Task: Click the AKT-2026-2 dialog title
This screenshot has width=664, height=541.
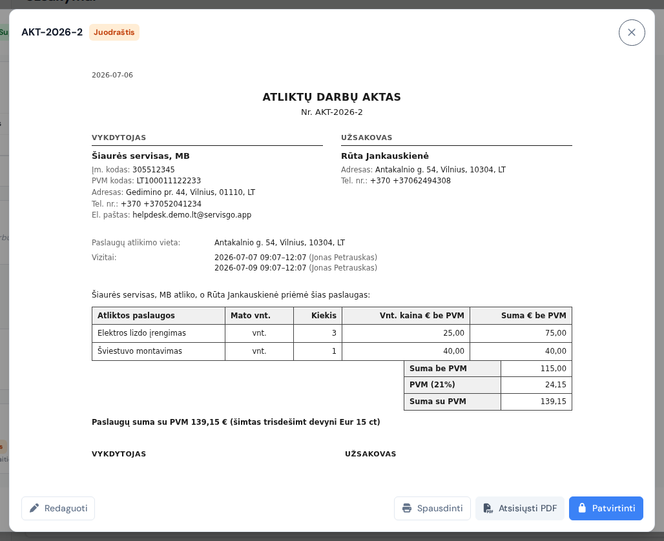Action: 52,32
